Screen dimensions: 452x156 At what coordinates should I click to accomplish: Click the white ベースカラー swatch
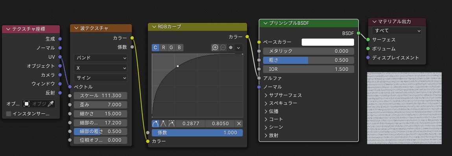328,42
